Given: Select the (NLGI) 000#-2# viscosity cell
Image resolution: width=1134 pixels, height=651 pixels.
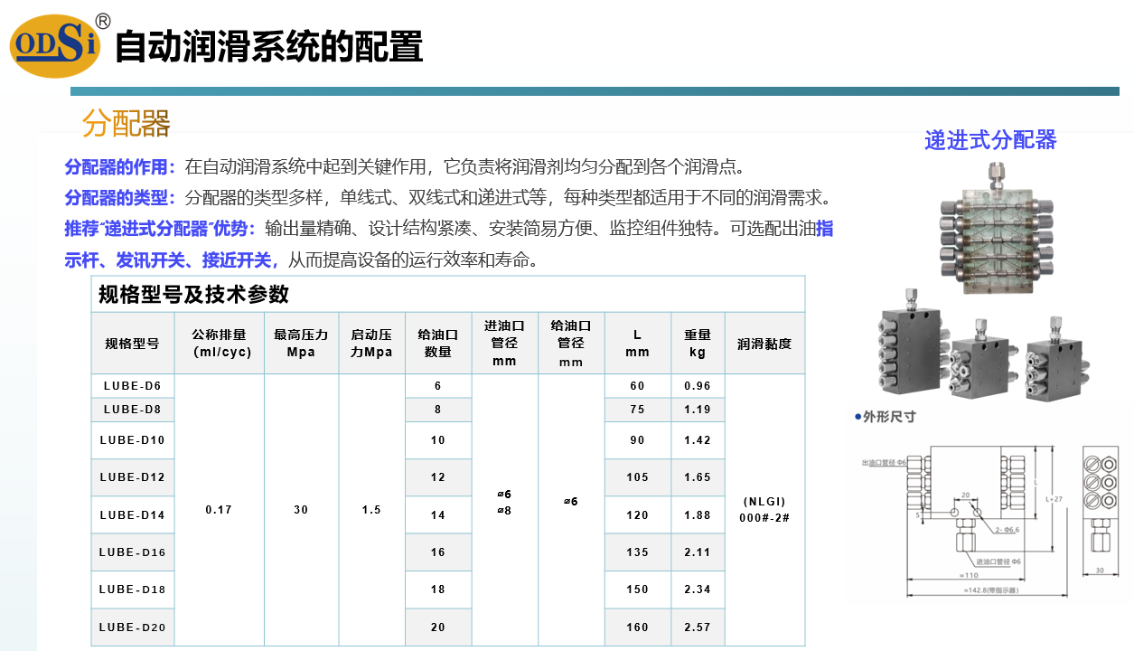Looking at the screenshot, I should [x=764, y=510].
